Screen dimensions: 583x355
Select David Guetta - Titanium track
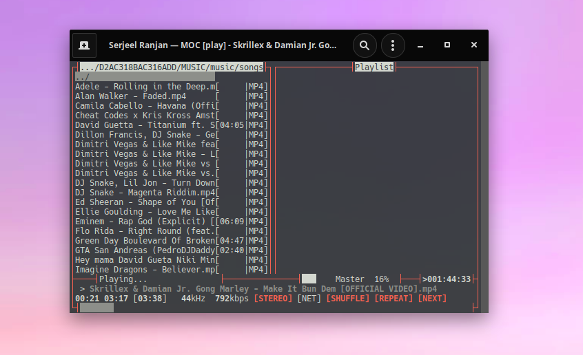click(x=171, y=125)
